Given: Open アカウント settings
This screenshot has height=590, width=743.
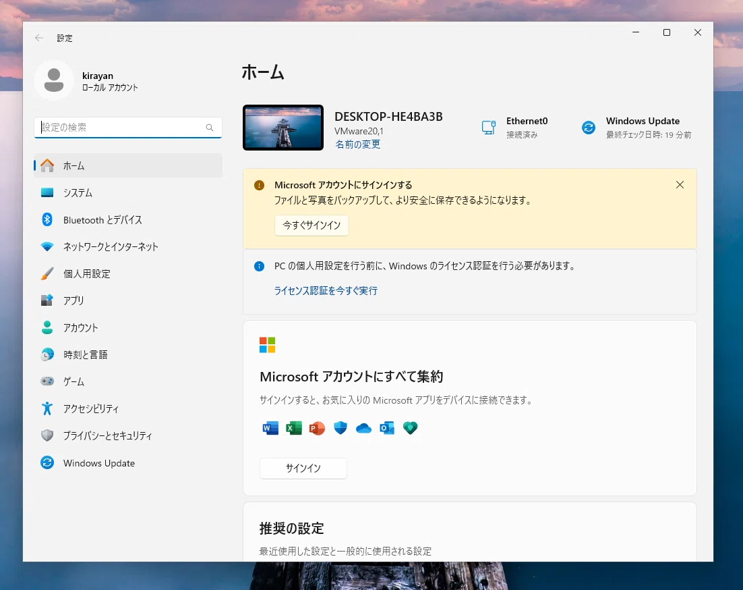Looking at the screenshot, I should click(128, 327).
